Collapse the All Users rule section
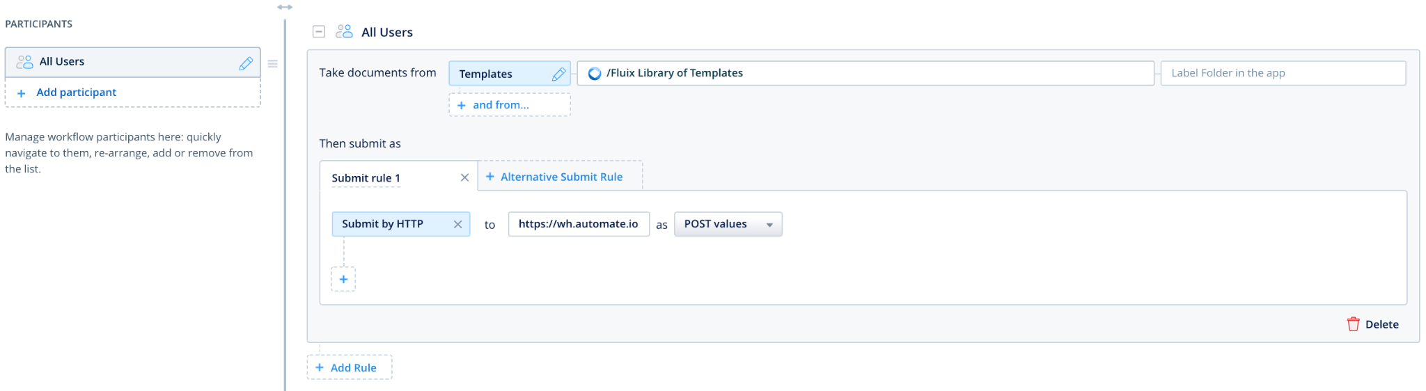Viewport: 1426px width, 391px height. [x=319, y=31]
